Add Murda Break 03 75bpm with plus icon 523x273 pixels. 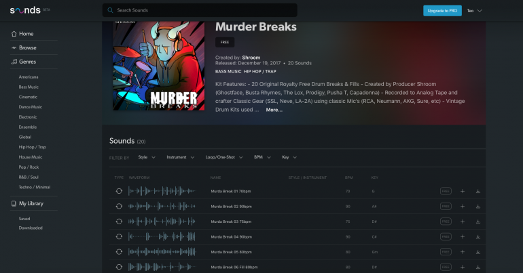click(463, 222)
